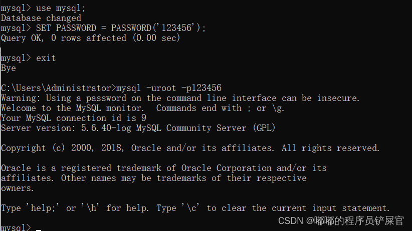Click the 'Oracle is a registered trademark' line
Image resolution: width=412 pixels, height=231 pixels.
coord(163,168)
